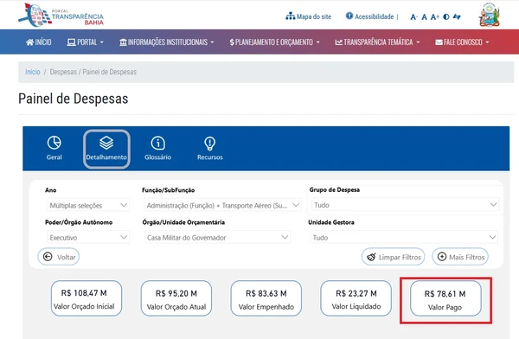519x339 pixels.
Task: Click the Valor Pago card
Action: click(x=445, y=299)
